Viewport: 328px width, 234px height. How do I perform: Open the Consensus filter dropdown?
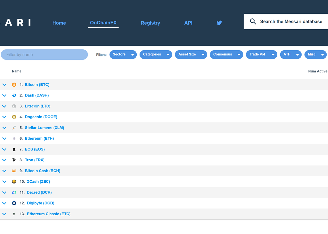(x=226, y=55)
